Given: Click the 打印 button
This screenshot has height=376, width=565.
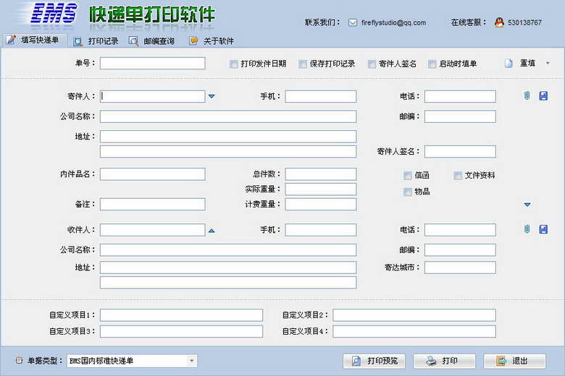Looking at the screenshot, I should (444, 361).
